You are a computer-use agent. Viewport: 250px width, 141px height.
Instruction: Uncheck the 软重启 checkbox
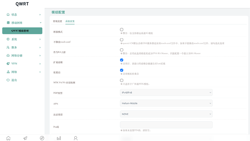pos(122,70)
